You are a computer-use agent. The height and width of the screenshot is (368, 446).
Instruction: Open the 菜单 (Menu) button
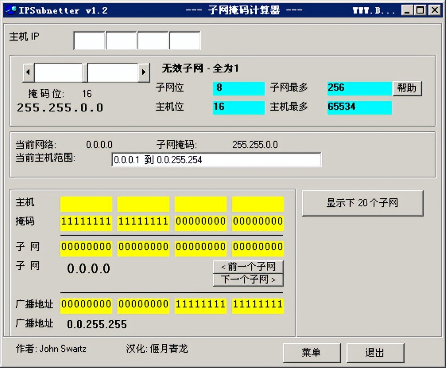point(312,352)
